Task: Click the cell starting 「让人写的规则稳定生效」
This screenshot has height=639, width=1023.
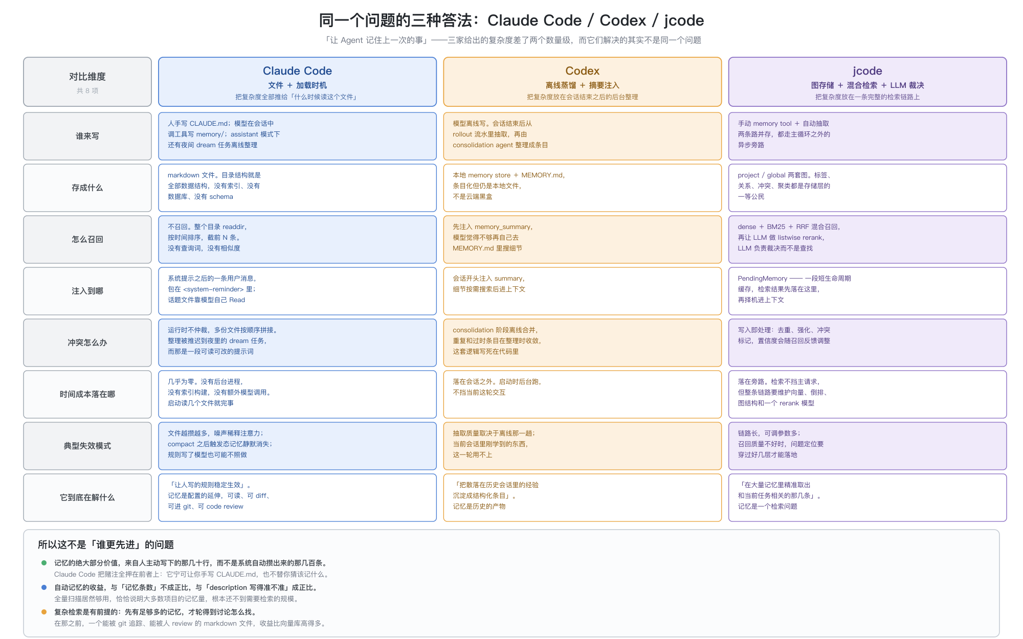Action: (297, 497)
